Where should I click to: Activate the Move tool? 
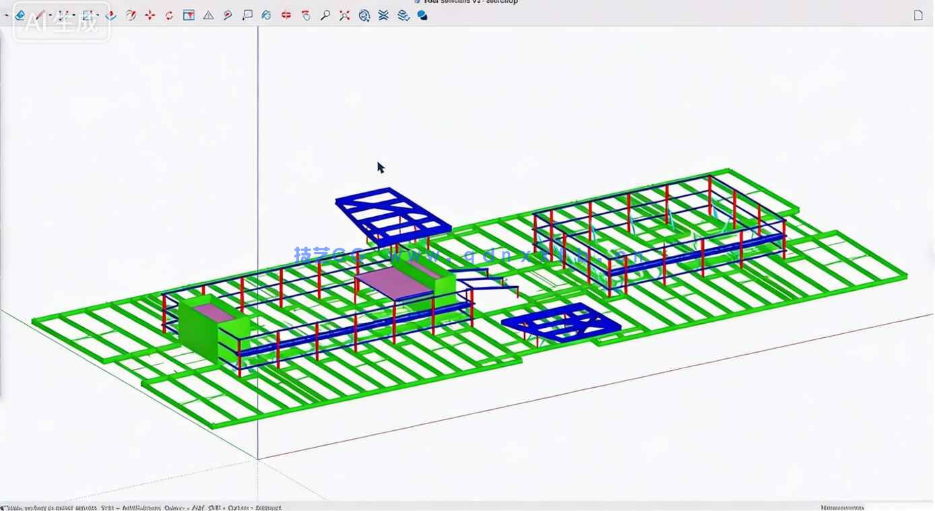pos(150,15)
